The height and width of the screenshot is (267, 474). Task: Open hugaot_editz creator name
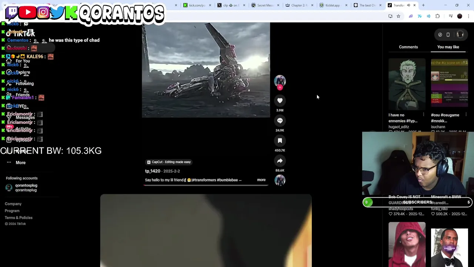(399, 127)
